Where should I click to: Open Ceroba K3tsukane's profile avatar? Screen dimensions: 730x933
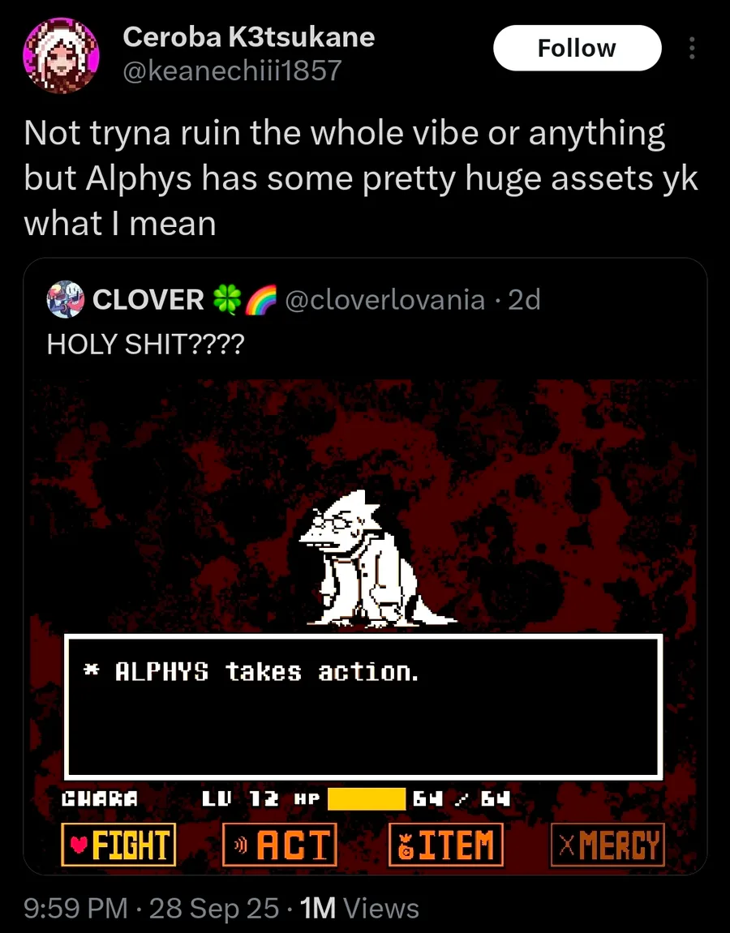(61, 55)
